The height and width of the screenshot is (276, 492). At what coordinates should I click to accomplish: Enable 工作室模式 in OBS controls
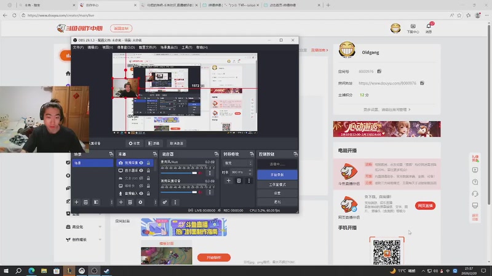pos(277,185)
